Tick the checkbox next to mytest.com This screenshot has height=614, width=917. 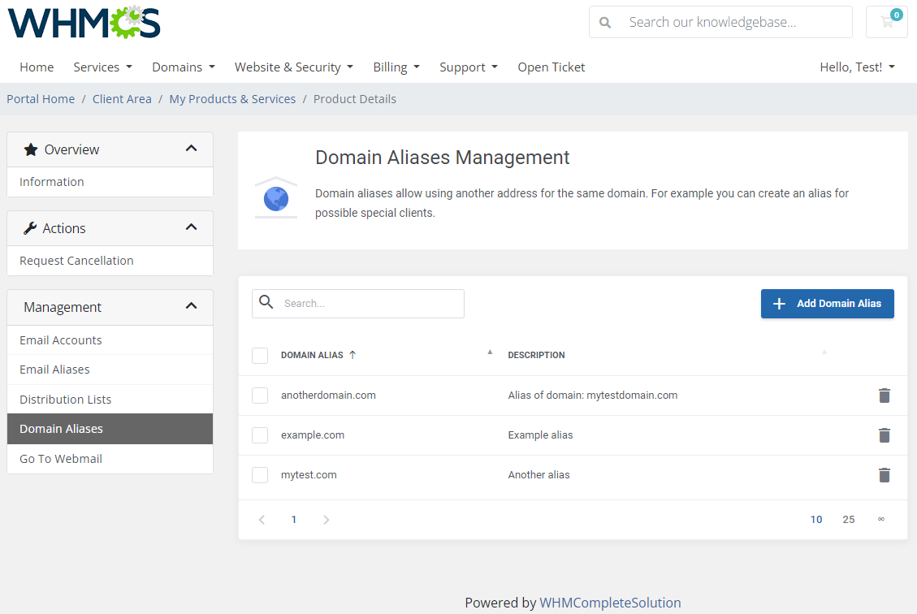259,474
